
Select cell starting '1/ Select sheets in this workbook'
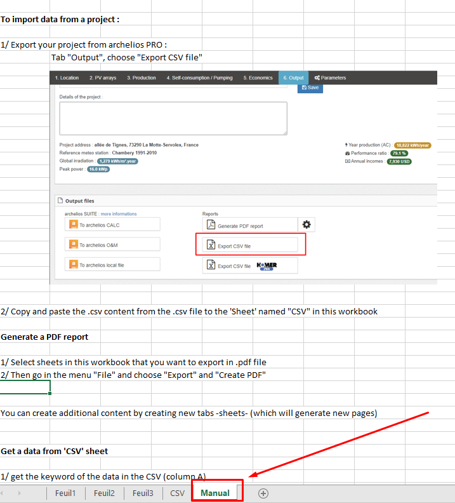click(x=133, y=362)
